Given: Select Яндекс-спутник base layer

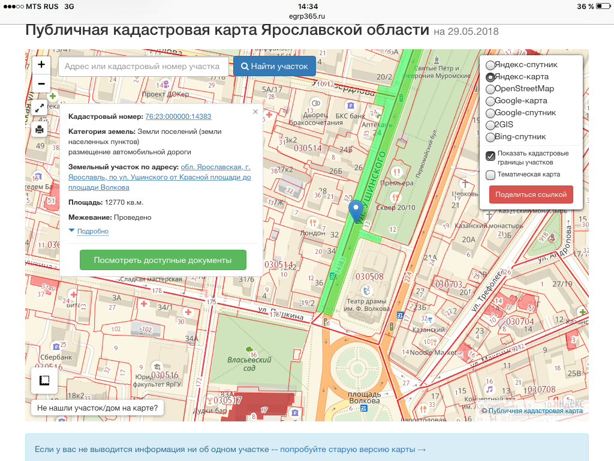Looking at the screenshot, I should click(490, 65).
